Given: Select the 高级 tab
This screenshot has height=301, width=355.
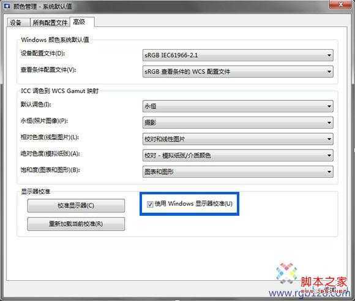Looking at the screenshot, I should coord(81,22).
